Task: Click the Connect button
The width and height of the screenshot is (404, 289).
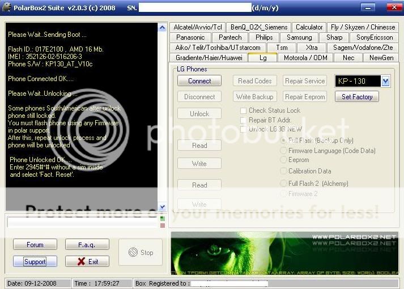Action: tap(199, 81)
